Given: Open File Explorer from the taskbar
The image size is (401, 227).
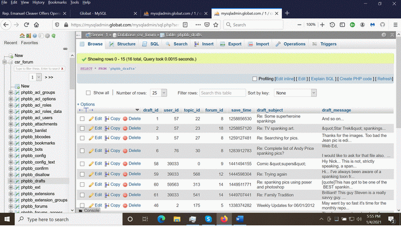Looking at the screenshot, I should (x=176, y=219).
